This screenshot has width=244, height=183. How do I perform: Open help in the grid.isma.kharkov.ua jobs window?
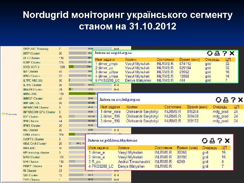coord(220,141)
